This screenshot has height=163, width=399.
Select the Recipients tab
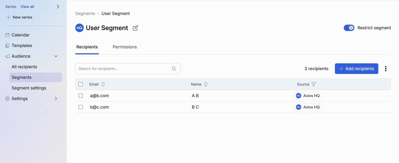(87, 47)
